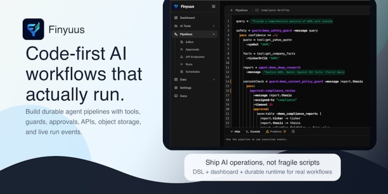View pipeline Runs
The height and width of the screenshot is (194, 388).
pyautogui.click(x=189, y=65)
